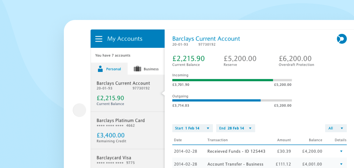This screenshot has height=168, width=354.
Task: Expand details for Receieved Funds transaction
Action: (341, 151)
